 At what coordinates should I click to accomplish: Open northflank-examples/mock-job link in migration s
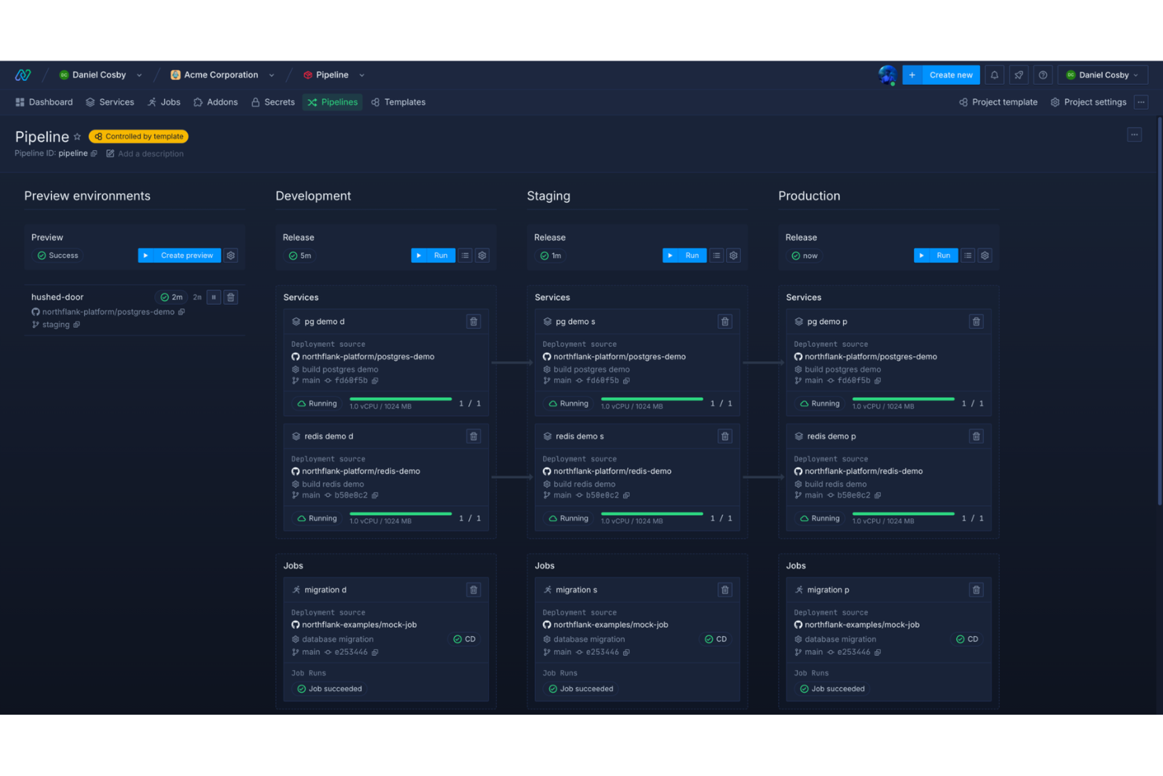coord(611,625)
